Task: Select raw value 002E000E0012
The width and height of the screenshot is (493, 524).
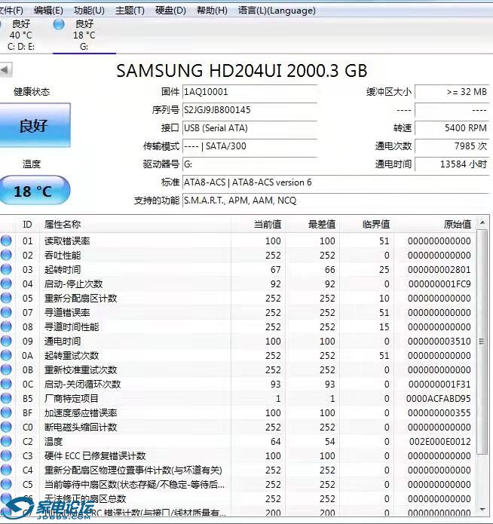Action: click(x=440, y=442)
